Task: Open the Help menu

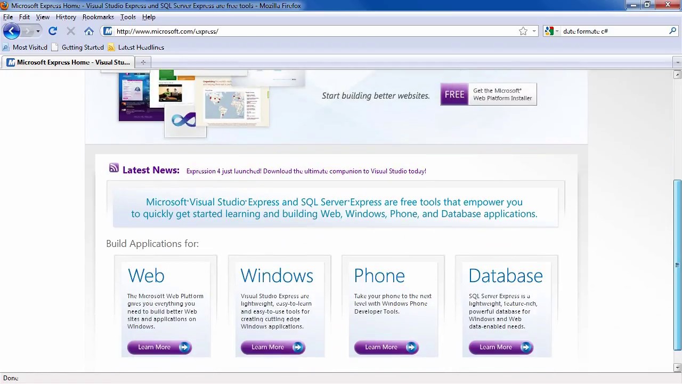Action: [x=149, y=17]
